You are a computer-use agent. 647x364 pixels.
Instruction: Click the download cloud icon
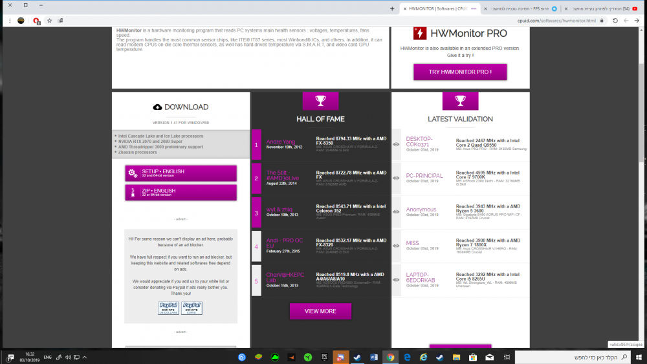[157, 107]
